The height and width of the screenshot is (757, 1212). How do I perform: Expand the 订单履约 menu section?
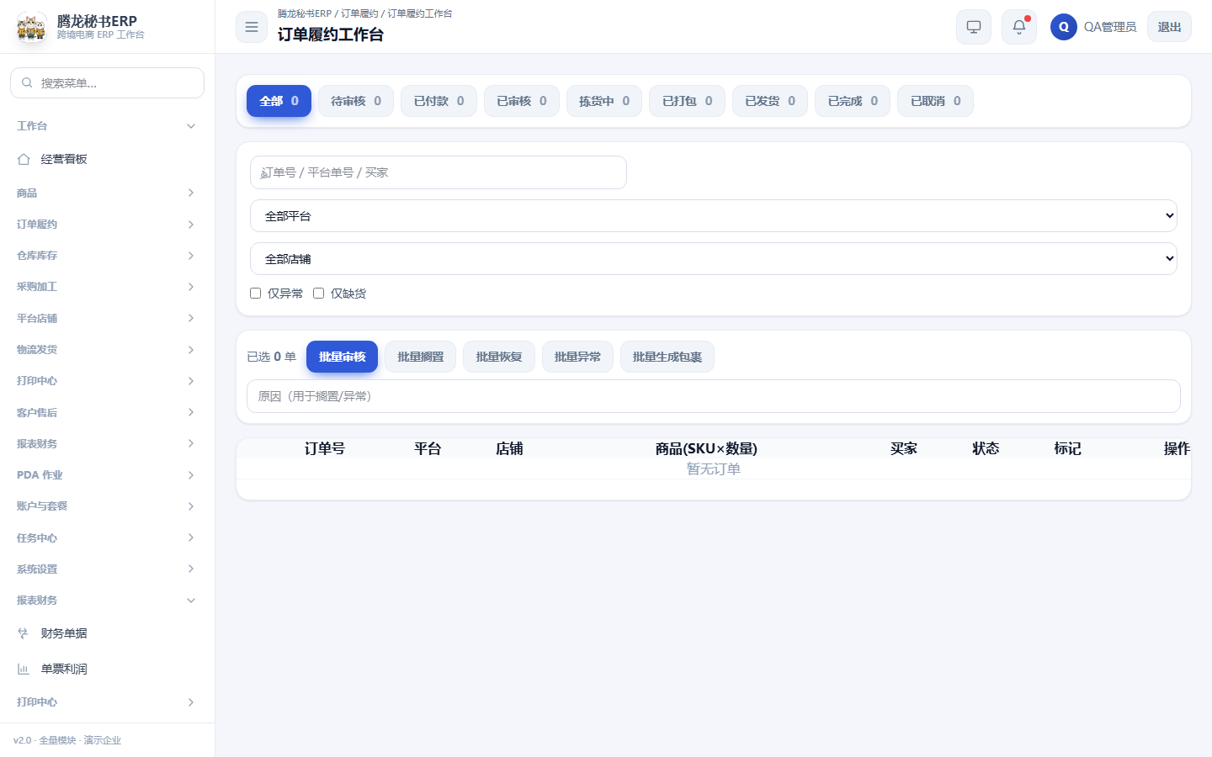click(107, 225)
